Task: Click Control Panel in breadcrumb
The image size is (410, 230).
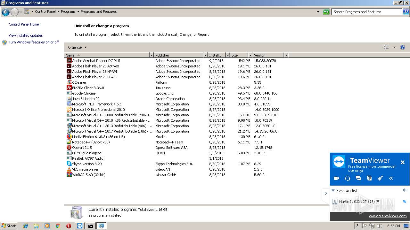Action: (45, 11)
